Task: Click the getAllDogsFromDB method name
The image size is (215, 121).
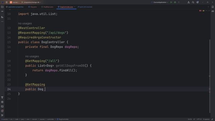Action: (70, 66)
